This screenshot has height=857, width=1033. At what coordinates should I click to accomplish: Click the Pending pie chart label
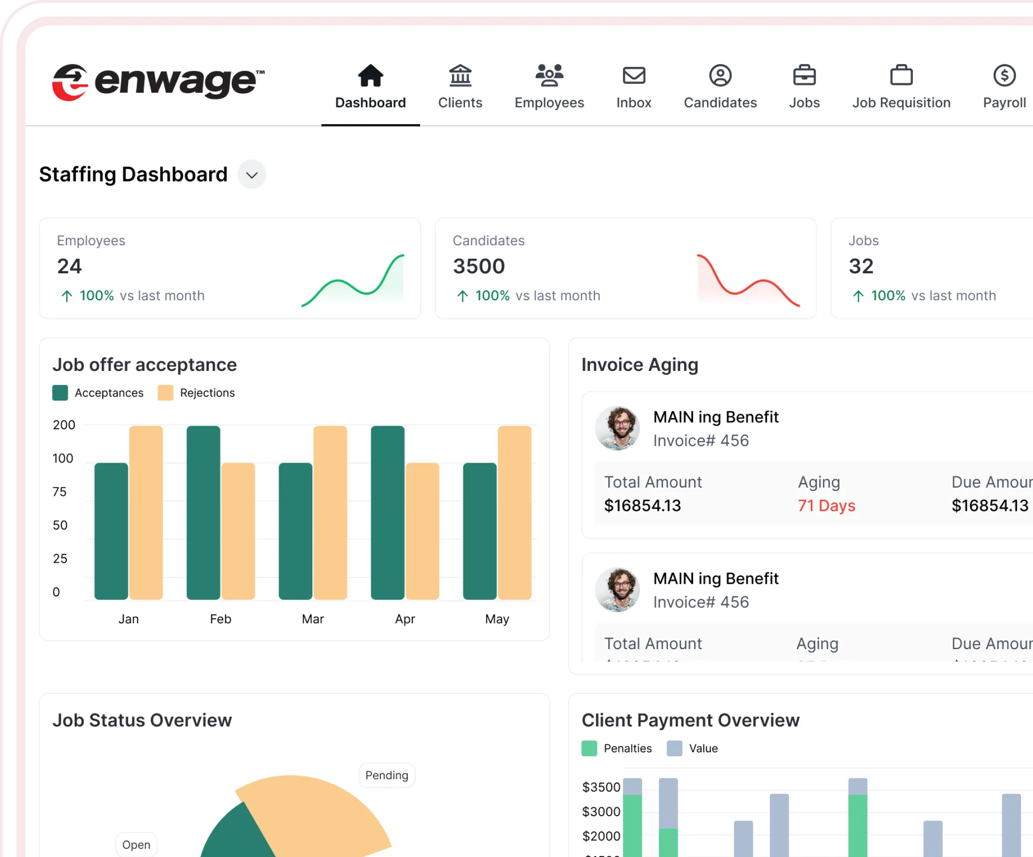(x=386, y=775)
